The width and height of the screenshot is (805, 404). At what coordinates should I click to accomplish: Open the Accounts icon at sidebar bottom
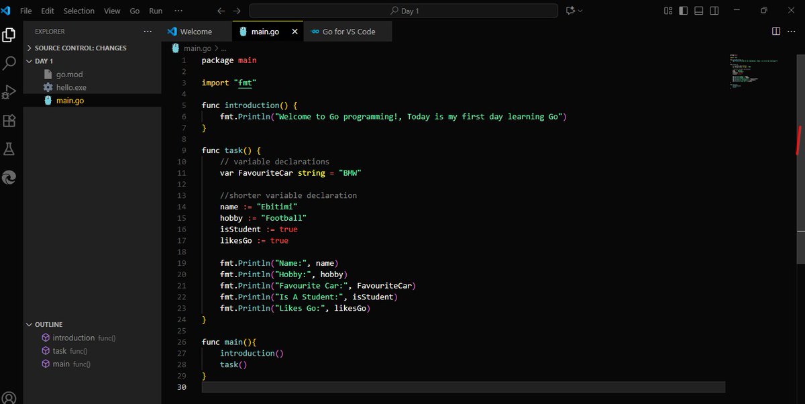tap(9, 396)
